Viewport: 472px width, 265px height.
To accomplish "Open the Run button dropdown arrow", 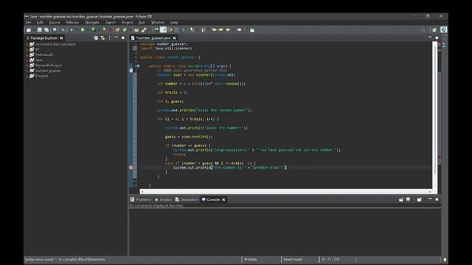I will coord(87,30).
